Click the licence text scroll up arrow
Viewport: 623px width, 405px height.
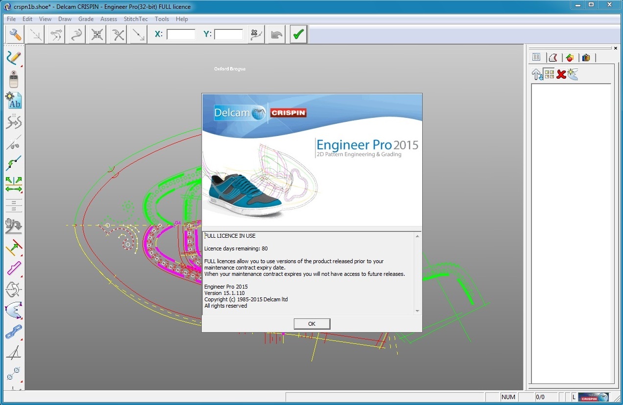coord(417,237)
